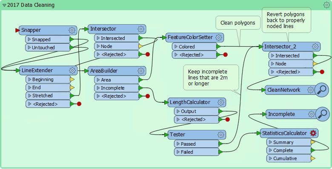This screenshot has width=332, height=169.
Task: Open Intersector transformer settings gear
Action: pyautogui.click(x=141, y=29)
